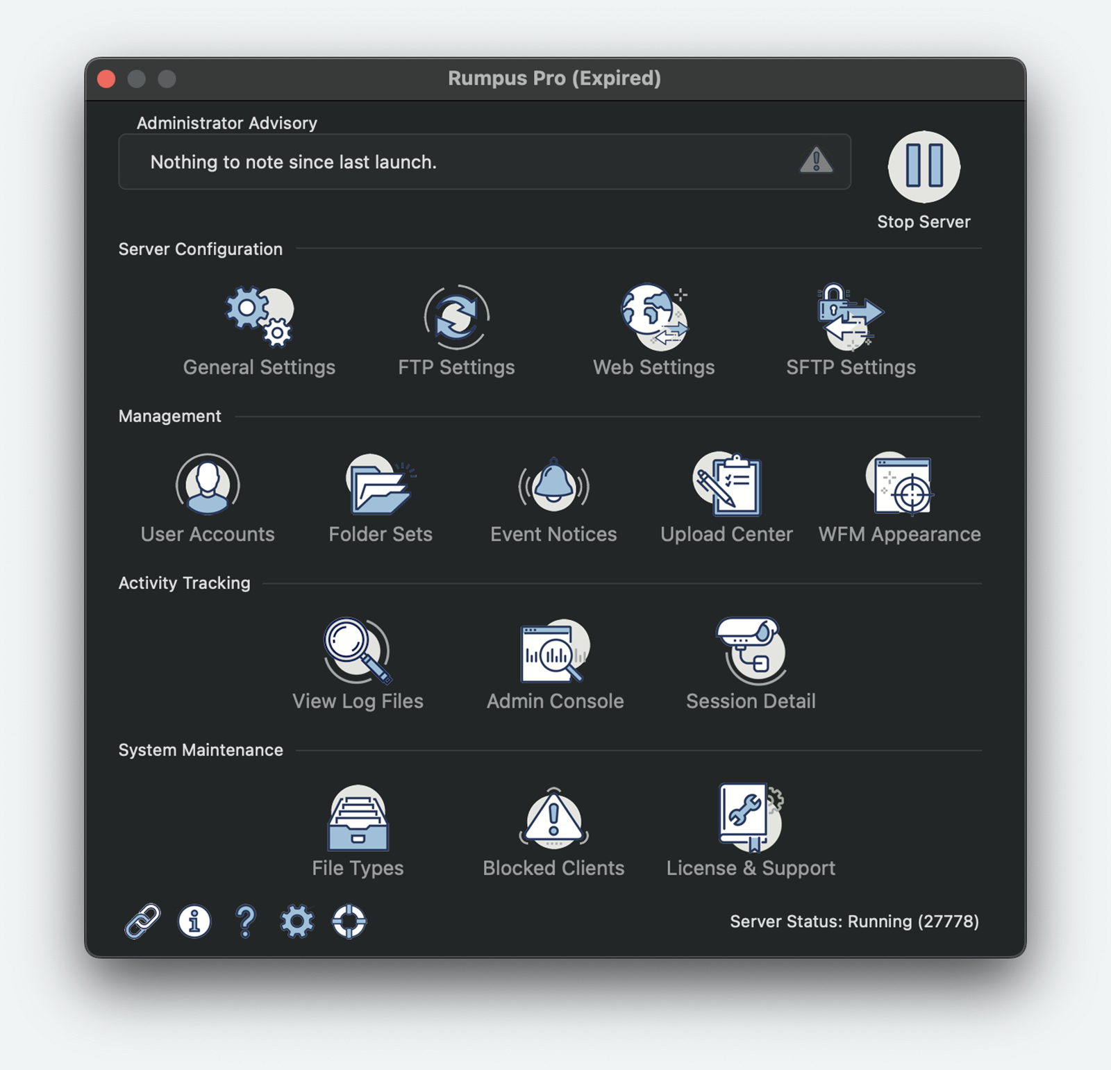Click the View Log Files label
The width and height of the screenshot is (1111, 1070).
pyautogui.click(x=358, y=701)
